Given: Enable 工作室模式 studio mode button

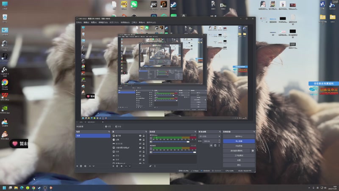Looking at the screenshot, I should pos(239,155).
